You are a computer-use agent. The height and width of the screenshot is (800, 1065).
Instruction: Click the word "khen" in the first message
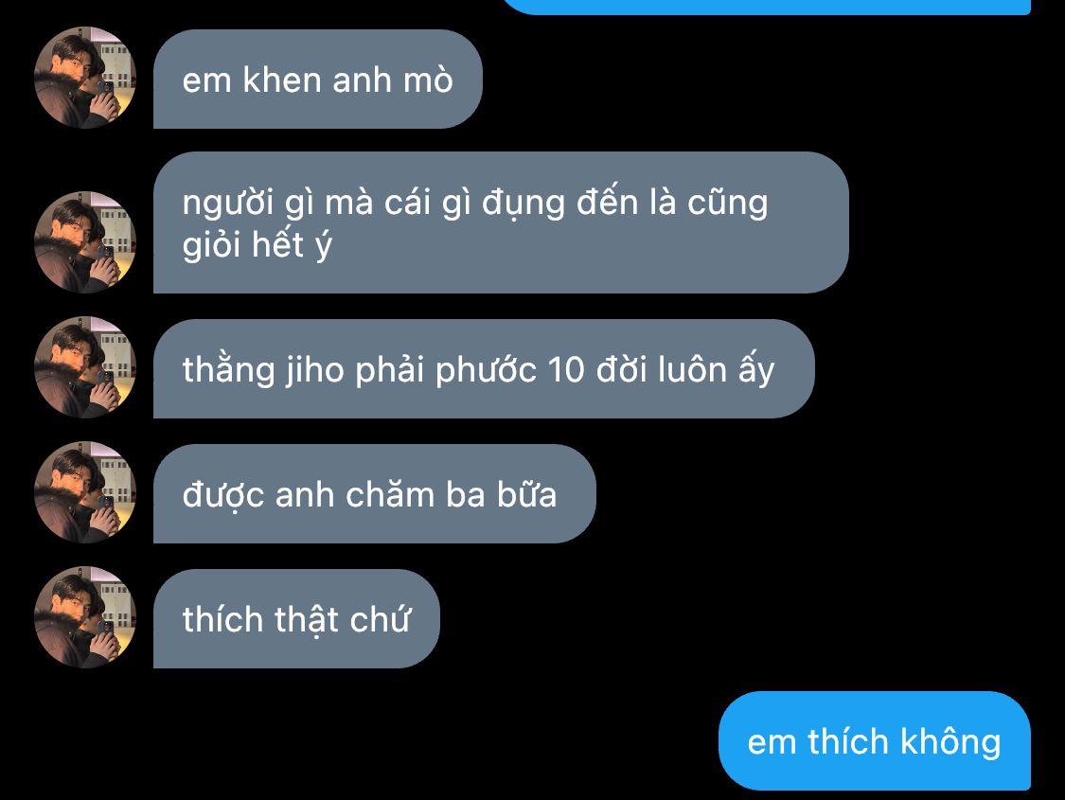point(282,80)
